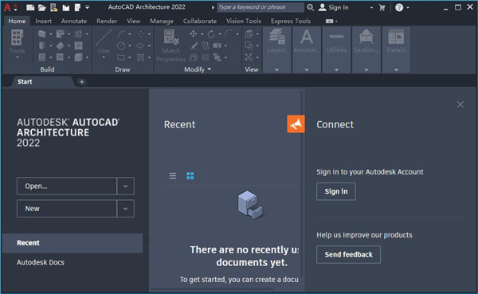Select the Door tool in Build panel
The image size is (478, 294).
42,45
